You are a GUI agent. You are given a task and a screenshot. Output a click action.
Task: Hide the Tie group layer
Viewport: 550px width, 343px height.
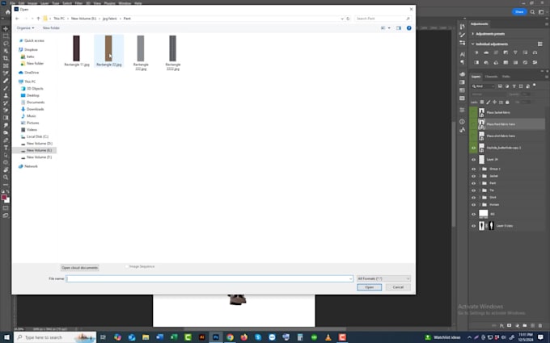[x=473, y=190]
